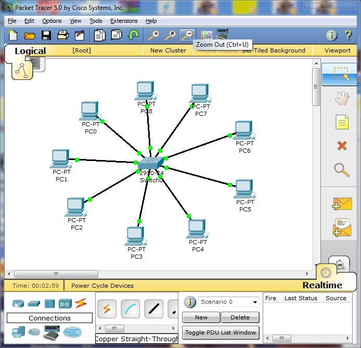The image size is (361, 348).
Task: Open a file with the folder icon
Action: (x=30, y=36)
